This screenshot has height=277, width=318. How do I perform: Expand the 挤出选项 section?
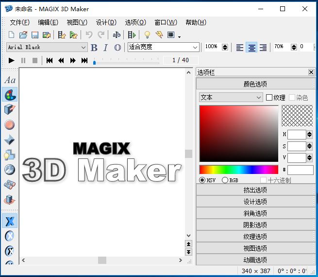255,190
